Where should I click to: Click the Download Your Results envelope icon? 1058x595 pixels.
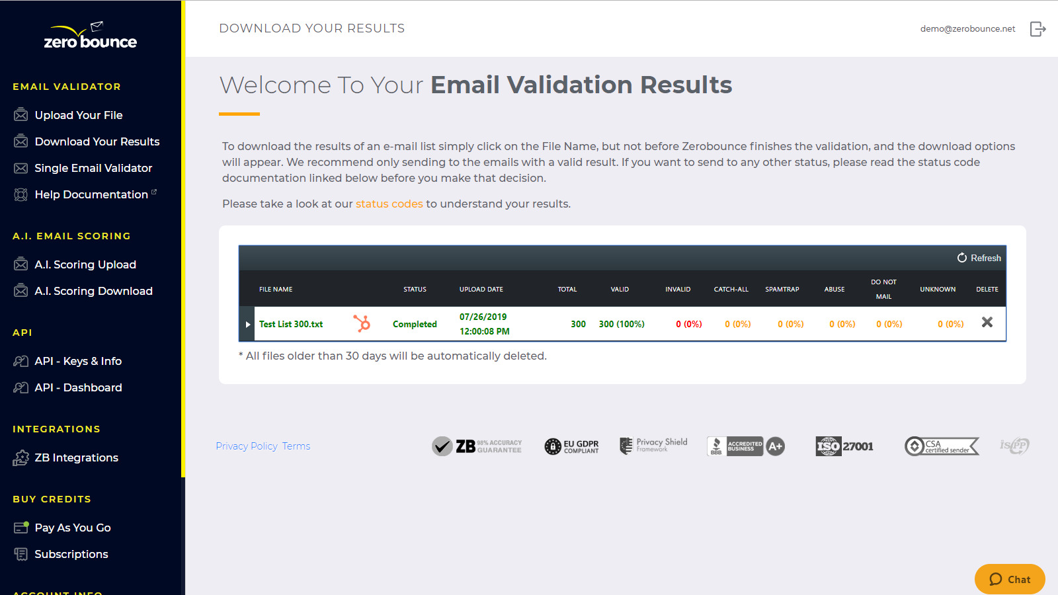click(x=21, y=141)
